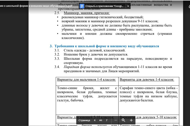Open the file in the Google Docs app
Viewport: 190px width, 126px height.
[x=104, y=6]
